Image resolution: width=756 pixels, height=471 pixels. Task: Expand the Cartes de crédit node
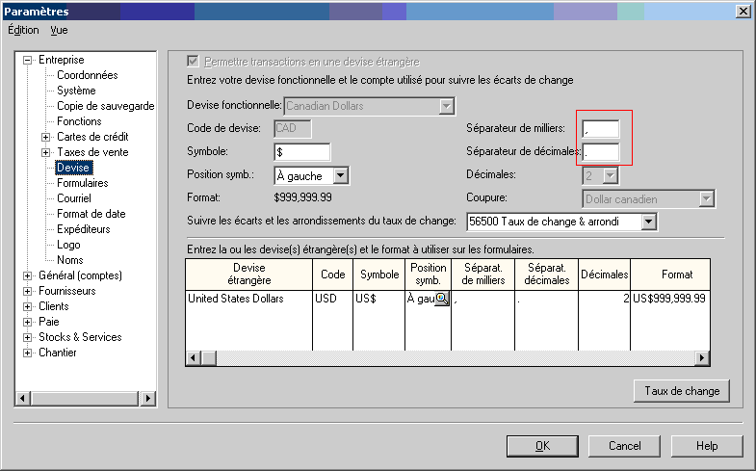[x=45, y=137]
